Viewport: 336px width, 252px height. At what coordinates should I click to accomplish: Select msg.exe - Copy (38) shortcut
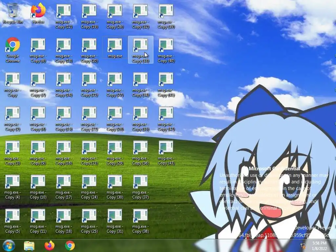[x=140, y=221]
